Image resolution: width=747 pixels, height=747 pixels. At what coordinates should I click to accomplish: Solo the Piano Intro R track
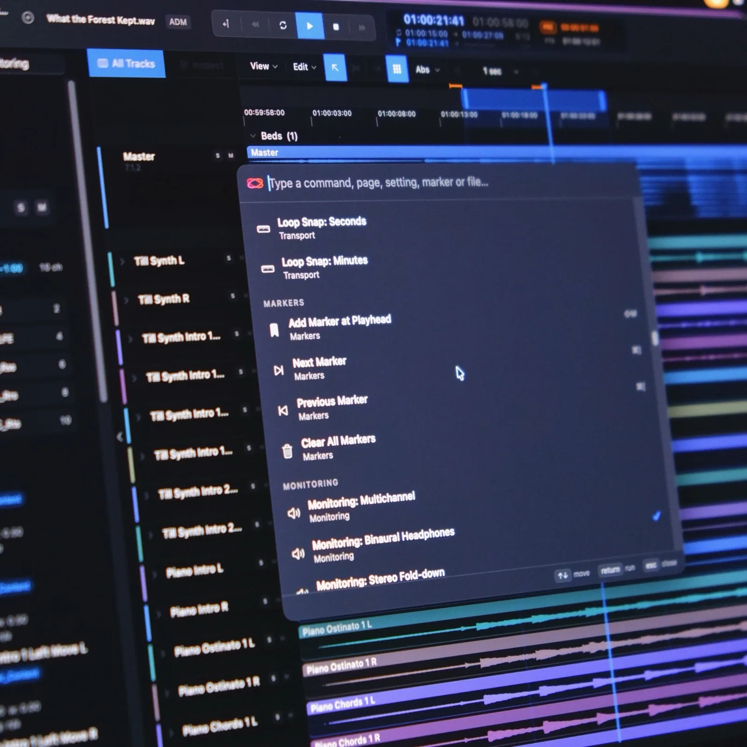tap(265, 601)
